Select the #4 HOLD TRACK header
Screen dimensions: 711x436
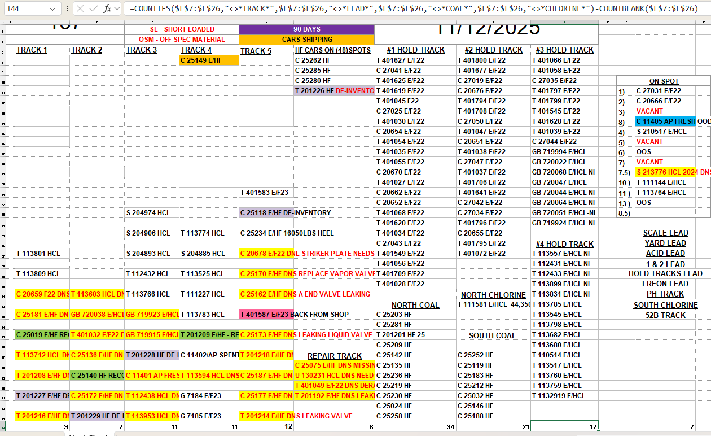564,244
